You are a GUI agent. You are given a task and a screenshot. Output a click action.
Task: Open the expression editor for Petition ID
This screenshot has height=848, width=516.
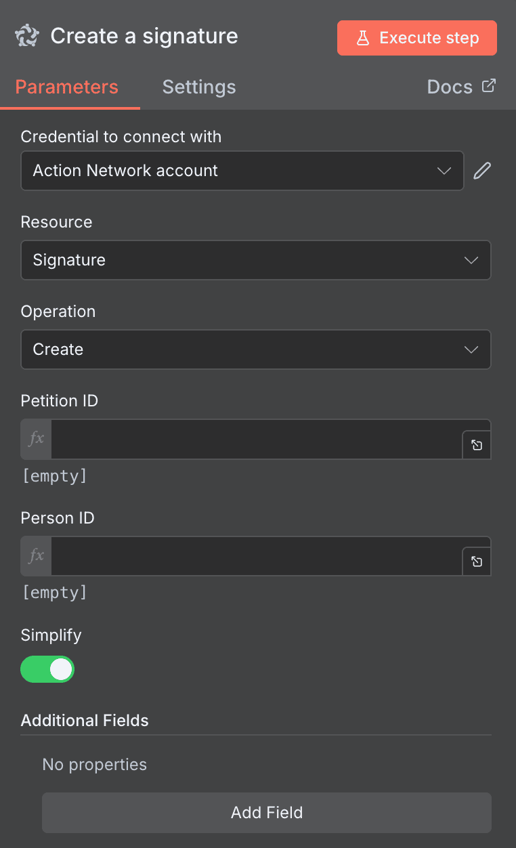[477, 445]
